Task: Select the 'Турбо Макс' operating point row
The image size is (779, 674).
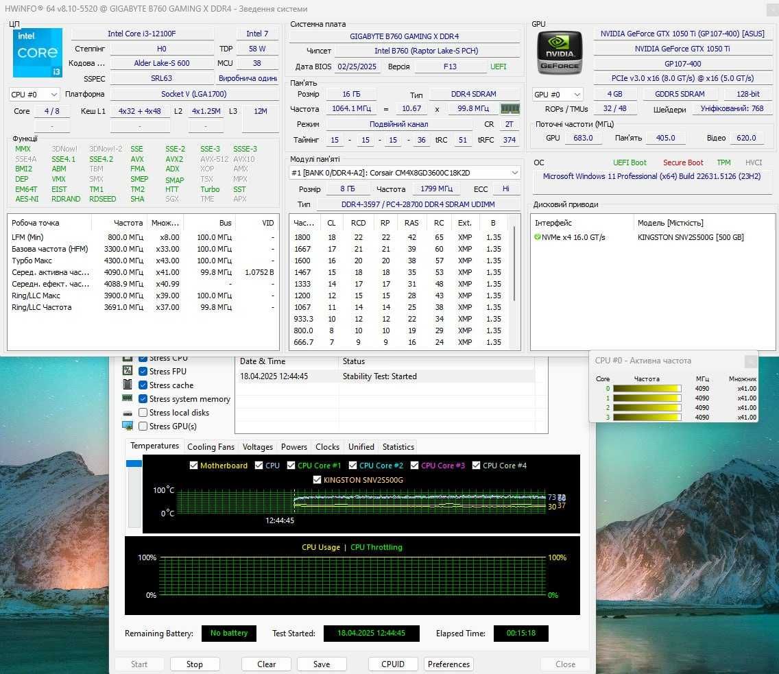Action: [143, 261]
